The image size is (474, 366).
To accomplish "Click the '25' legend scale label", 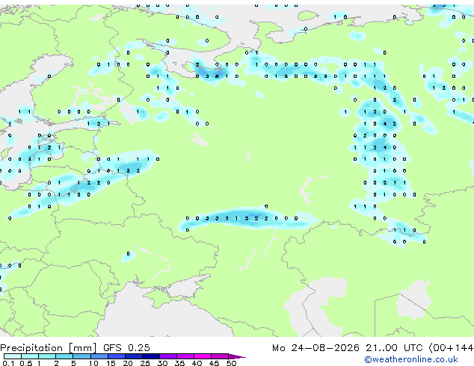I will (x=145, y=363).
